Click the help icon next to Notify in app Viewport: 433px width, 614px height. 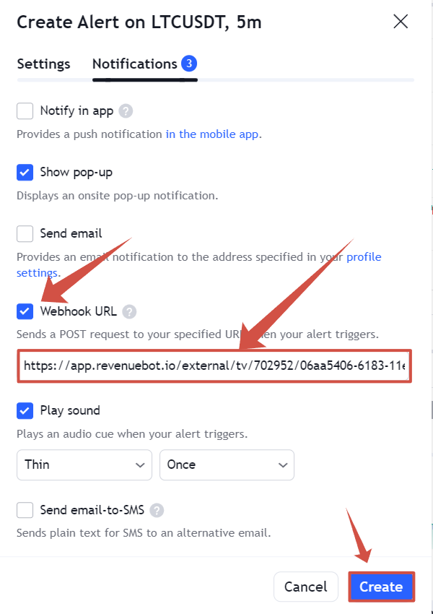[x=126, y=111]
